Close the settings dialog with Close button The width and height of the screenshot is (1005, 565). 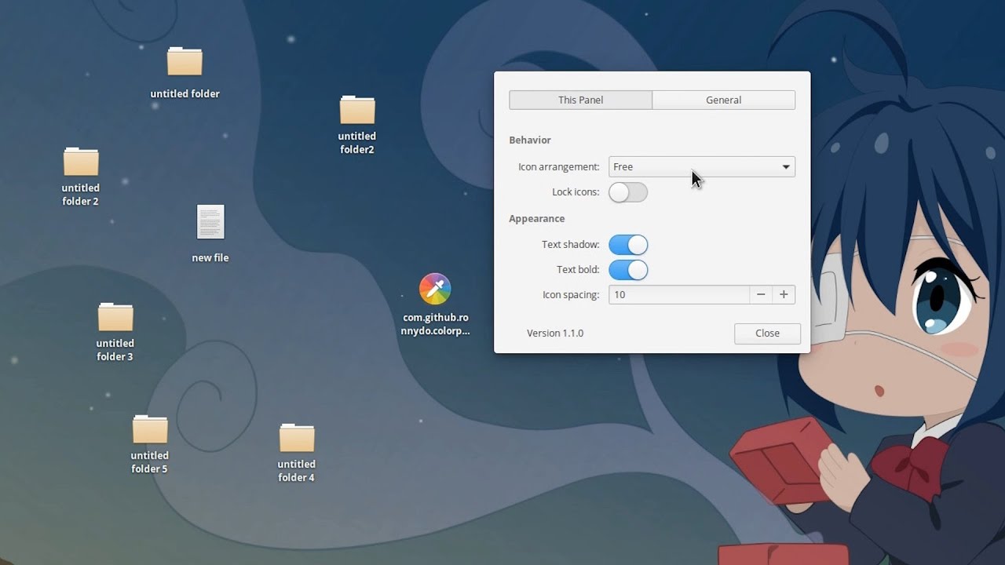[767, 334]
